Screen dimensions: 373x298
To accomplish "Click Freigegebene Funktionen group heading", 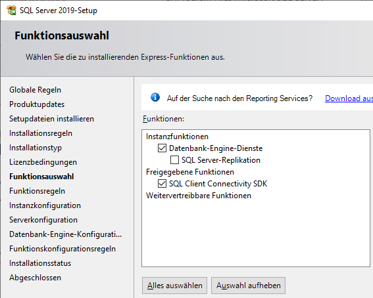I will 190,172.
